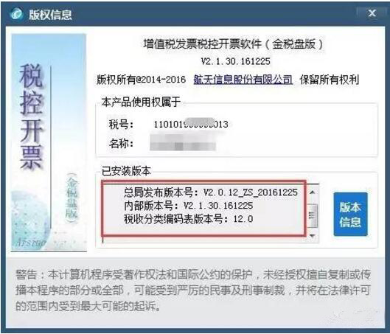Click the 版本信息 blue button
390x334 pixels.
(350, 214)
